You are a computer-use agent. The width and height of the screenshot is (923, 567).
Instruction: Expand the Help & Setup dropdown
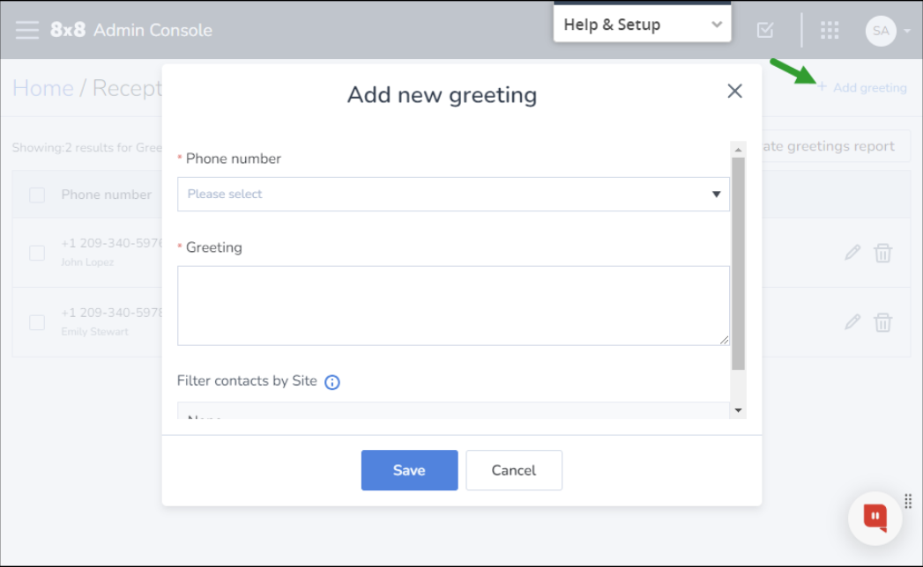(642, 24)
